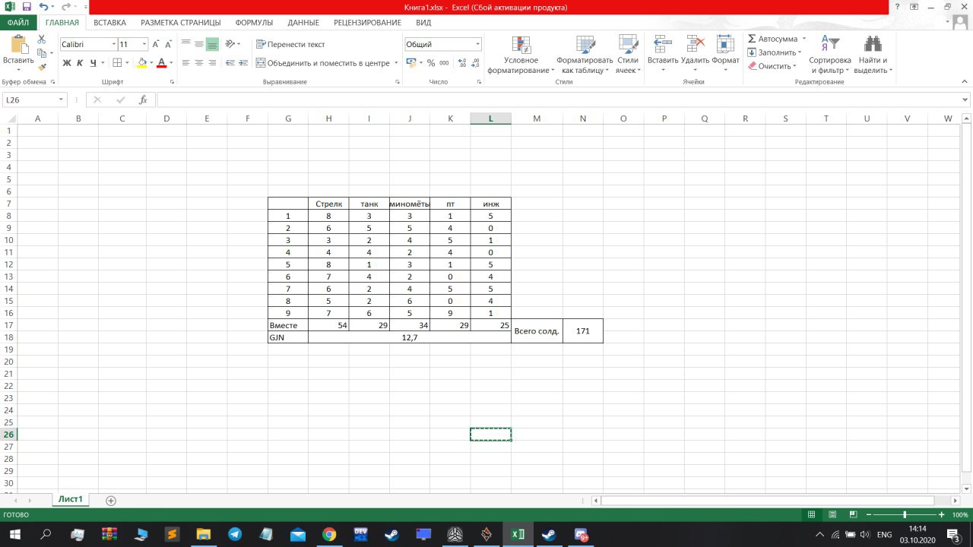Open Условное форматирование dropdown

(x=521, y=55)
